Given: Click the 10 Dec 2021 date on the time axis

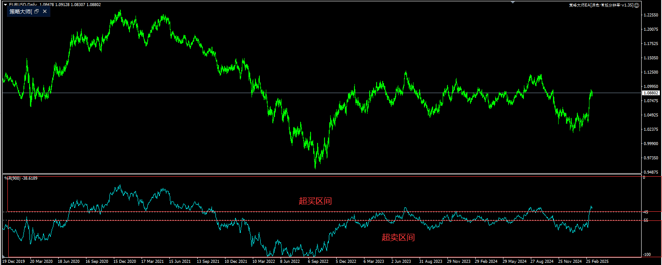Looking at the screenshot, I should tap(235, 262).
